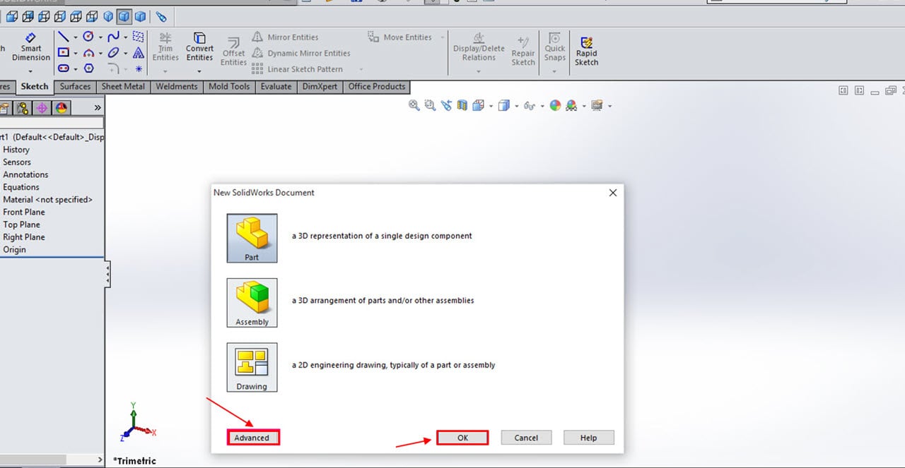This screenshot has width=905, height=468.
Task: Select the Circle sketch tool
Action: click(88, 36)
